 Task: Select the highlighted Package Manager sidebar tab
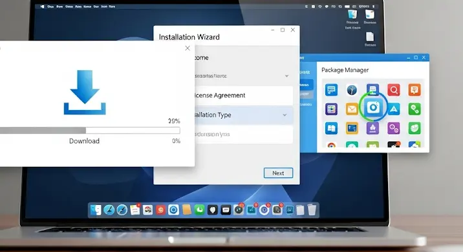point(307,85)
